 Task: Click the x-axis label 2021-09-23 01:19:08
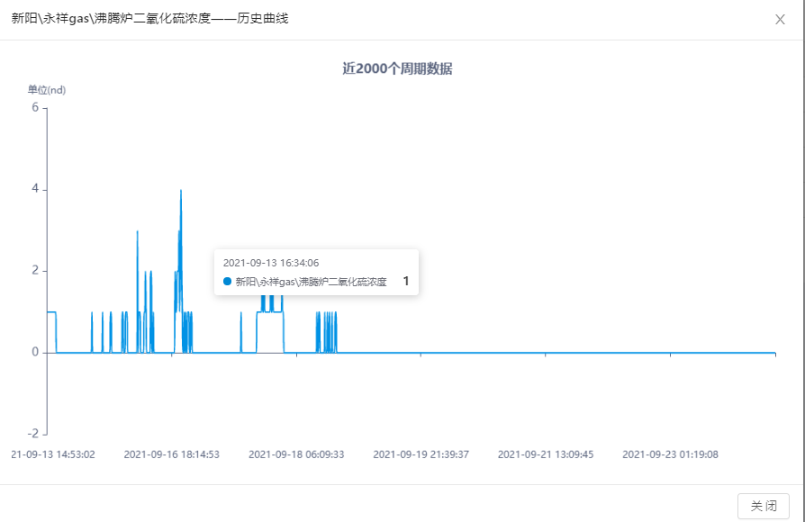coord(670,454)
